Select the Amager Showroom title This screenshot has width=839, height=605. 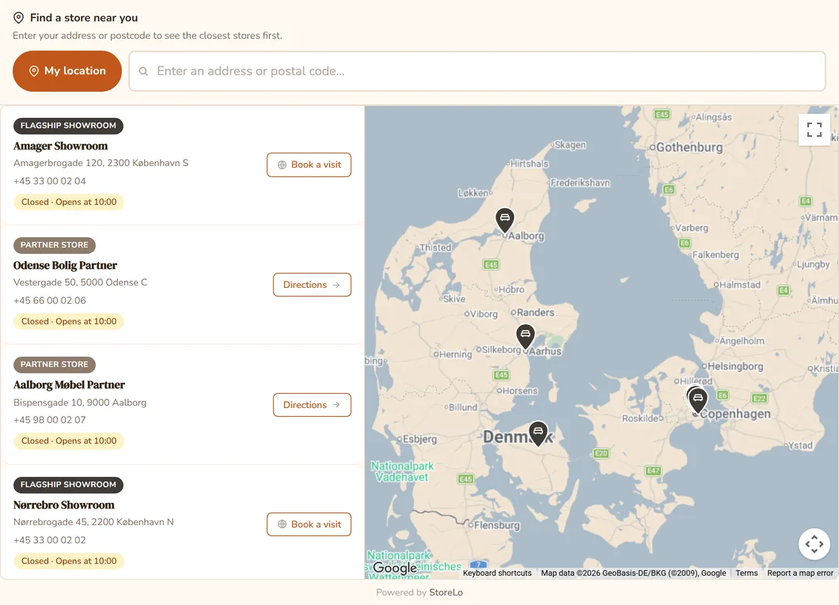point(60,146)
